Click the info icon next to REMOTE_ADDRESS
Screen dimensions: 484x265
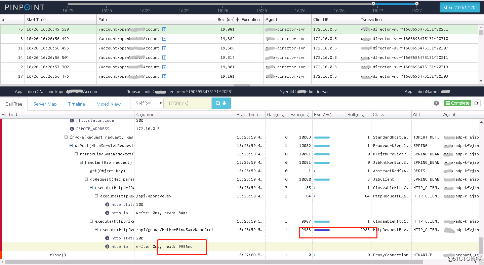click(x=72, y=129)
